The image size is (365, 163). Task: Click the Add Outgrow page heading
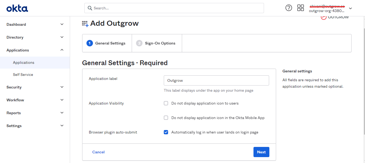(x=114, y=23)
